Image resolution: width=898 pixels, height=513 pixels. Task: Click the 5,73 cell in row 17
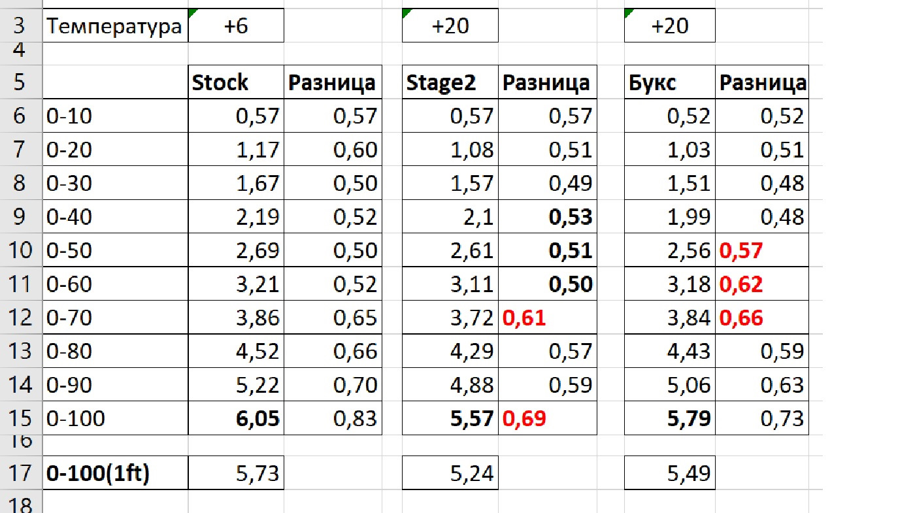[236, 472]
